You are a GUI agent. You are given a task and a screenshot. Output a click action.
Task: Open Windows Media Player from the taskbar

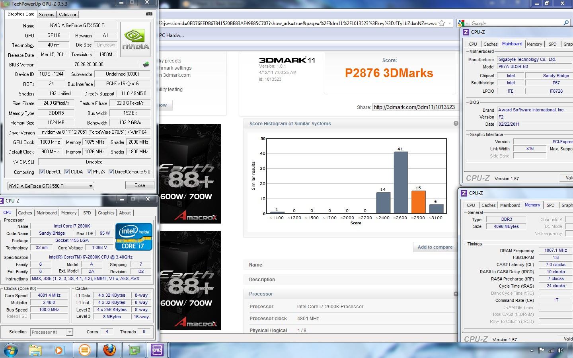tap(59, 350)
